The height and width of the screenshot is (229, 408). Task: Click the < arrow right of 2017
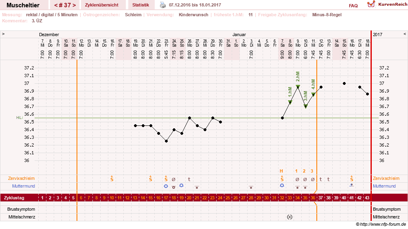(405, 34)
